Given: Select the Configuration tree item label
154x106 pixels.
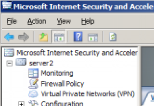Looking at the screenshot, I should click(62, 104).
